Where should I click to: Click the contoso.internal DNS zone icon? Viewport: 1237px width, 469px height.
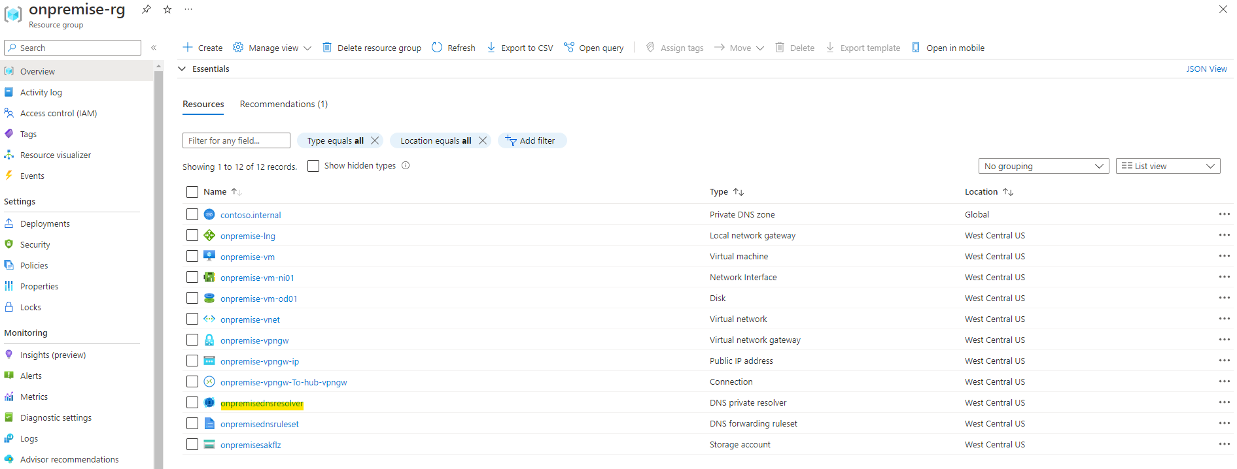coord(209,214)
